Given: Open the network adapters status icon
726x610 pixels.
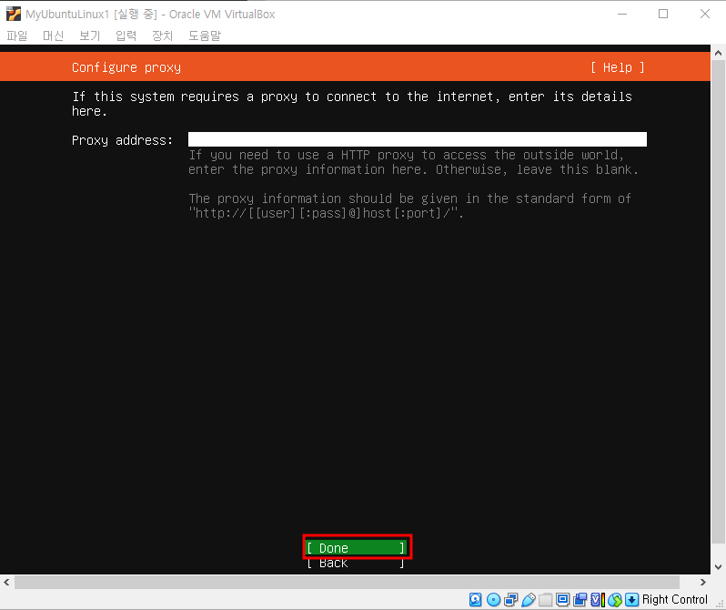Looking at the screenshot, I should click(x=510, y=599).
